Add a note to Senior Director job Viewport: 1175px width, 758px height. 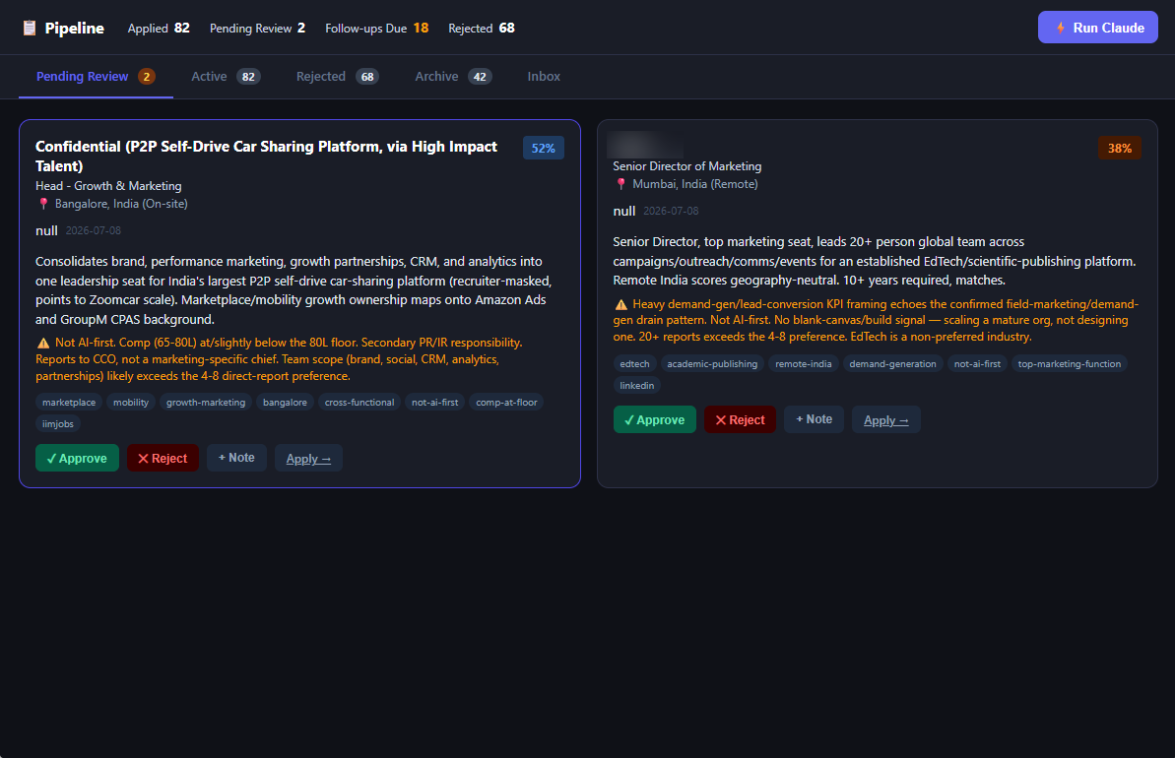(x=814, y=419)
